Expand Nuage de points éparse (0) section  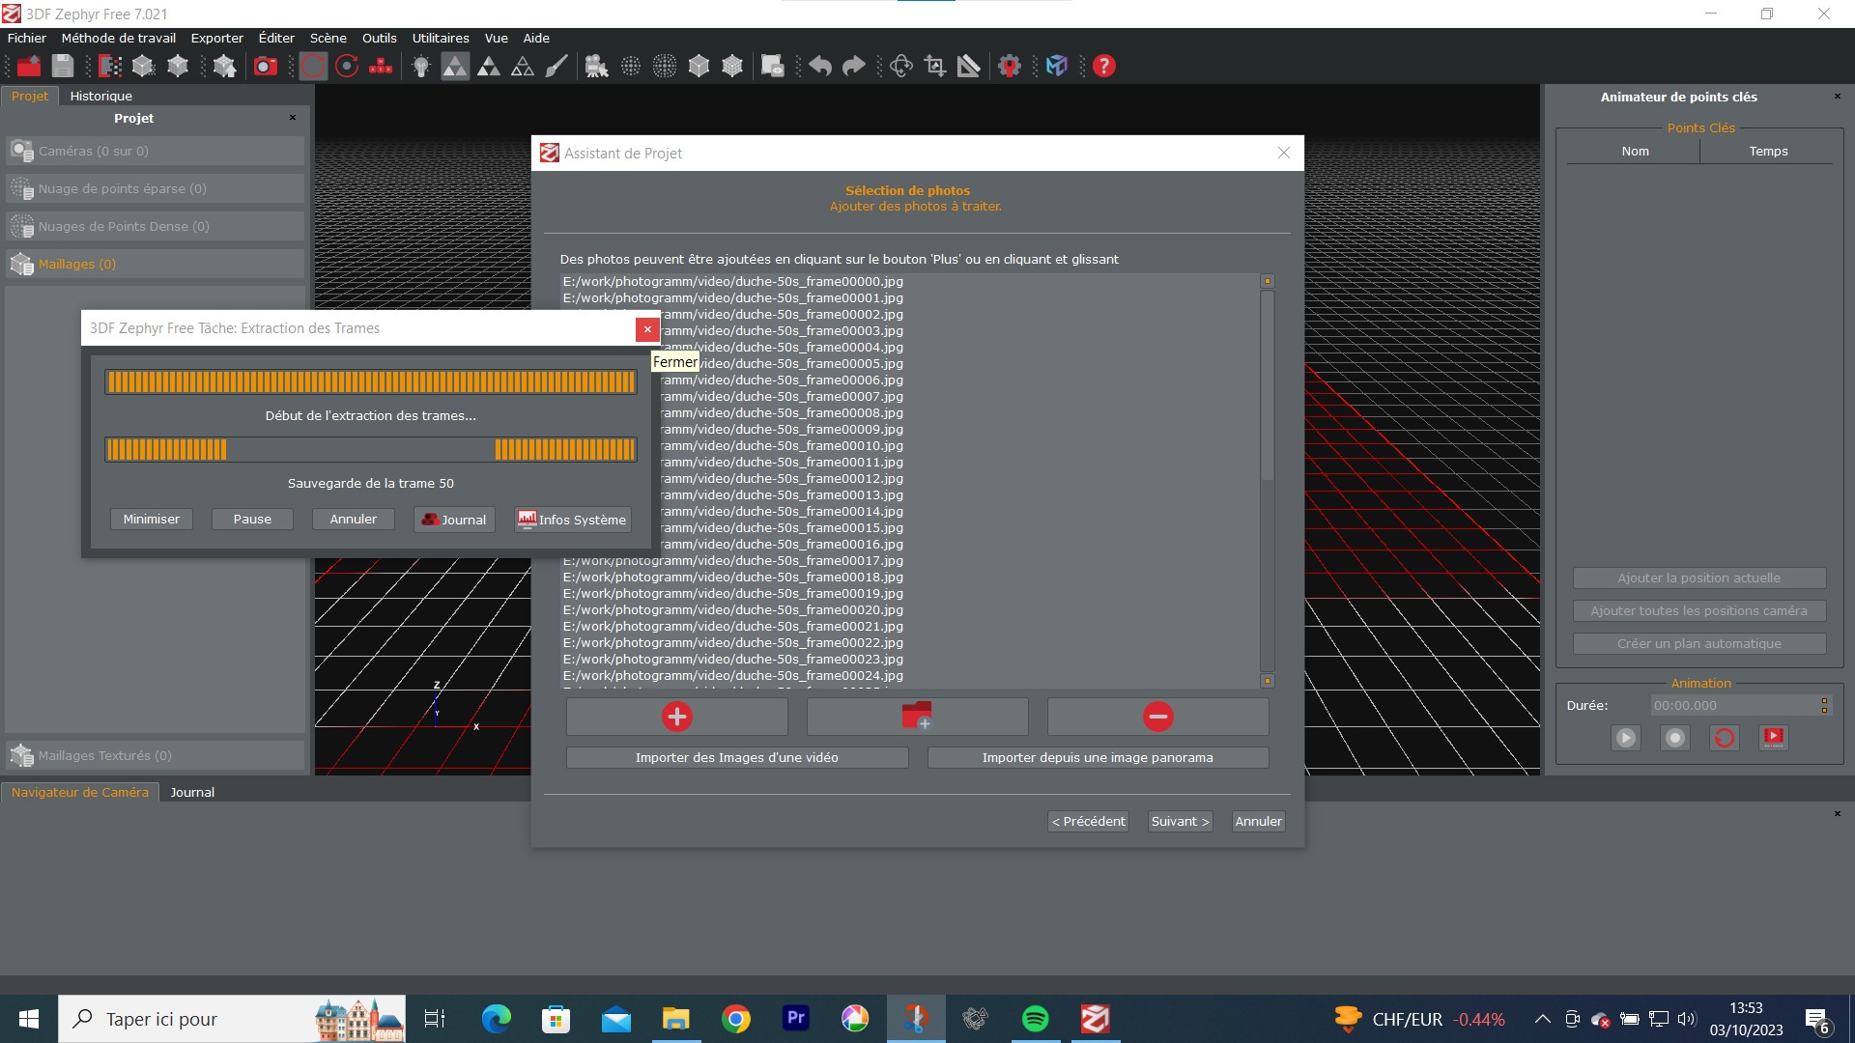[x=155, y=188]
